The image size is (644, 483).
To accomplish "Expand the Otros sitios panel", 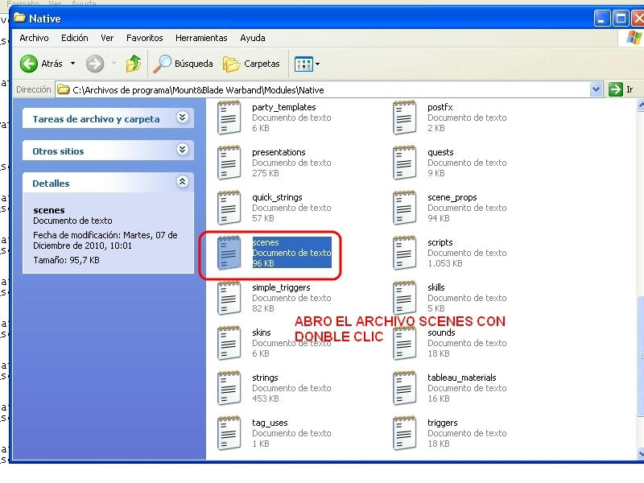I will (x=182, y=151).
